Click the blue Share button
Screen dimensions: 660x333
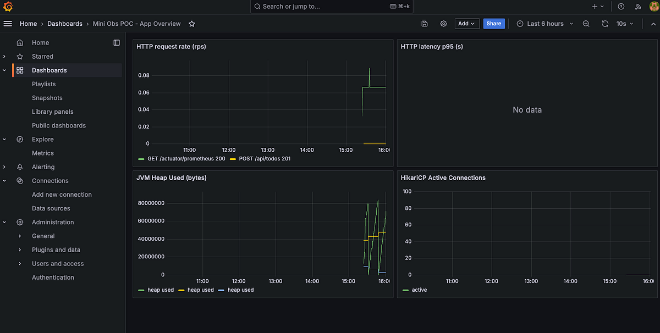coord(494,24)
